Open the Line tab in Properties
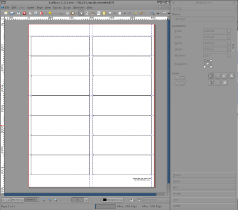The height and width of the screenshot is (210, 238). coord(204,200)
